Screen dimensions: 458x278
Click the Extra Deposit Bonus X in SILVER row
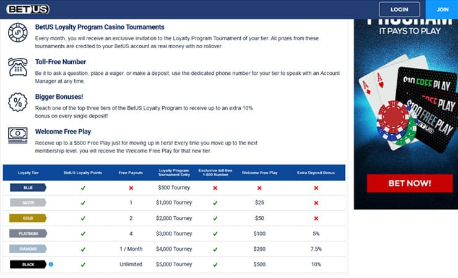pos(316,203)
